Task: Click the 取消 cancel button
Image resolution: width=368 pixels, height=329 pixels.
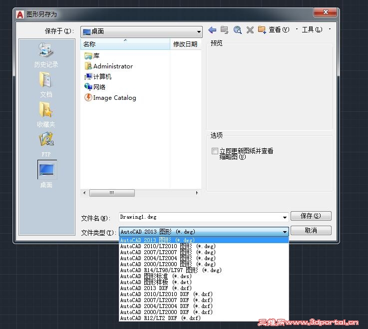Action: click(x=311, y=231)
